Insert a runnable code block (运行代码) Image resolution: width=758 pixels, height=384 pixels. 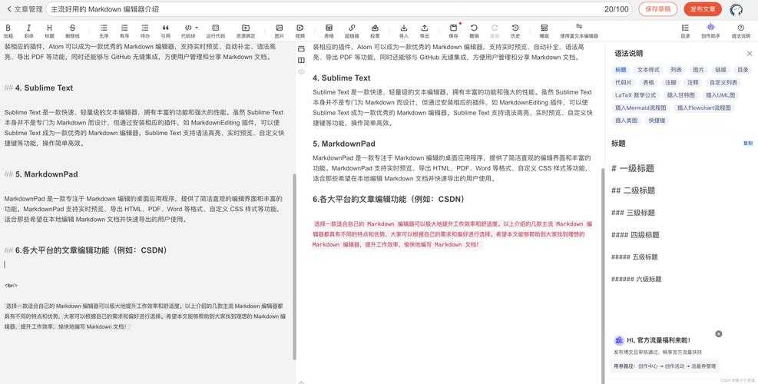(216, 31)
